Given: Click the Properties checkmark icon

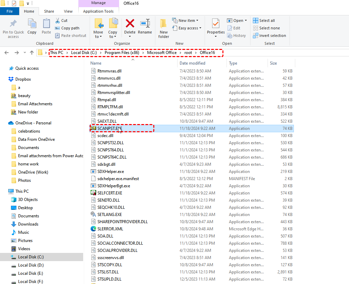Looking at the screenshot, I should click(216, 23).
